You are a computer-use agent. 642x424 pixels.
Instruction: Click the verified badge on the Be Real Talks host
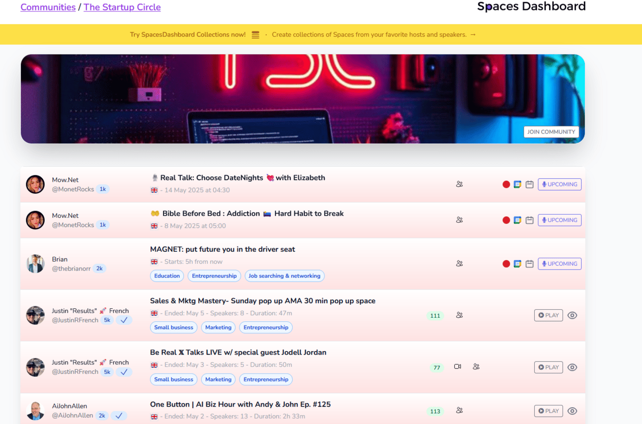tap(124, 372)
